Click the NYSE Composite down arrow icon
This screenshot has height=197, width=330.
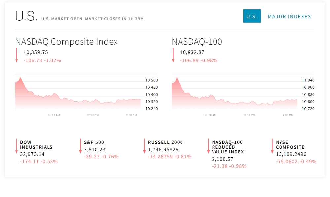click(x=272, y=146)
